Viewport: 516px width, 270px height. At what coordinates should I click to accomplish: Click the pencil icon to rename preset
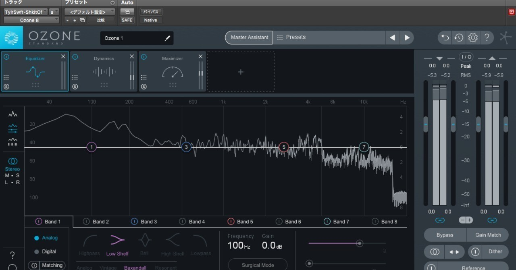click(x=167, y=38)
